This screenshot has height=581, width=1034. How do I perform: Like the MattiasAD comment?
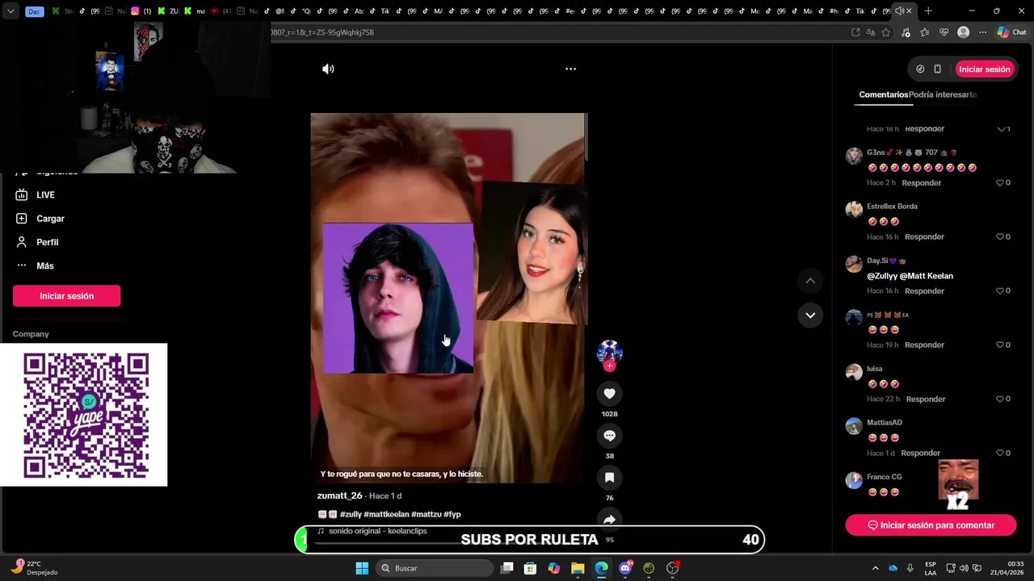tap(1000, 454)
